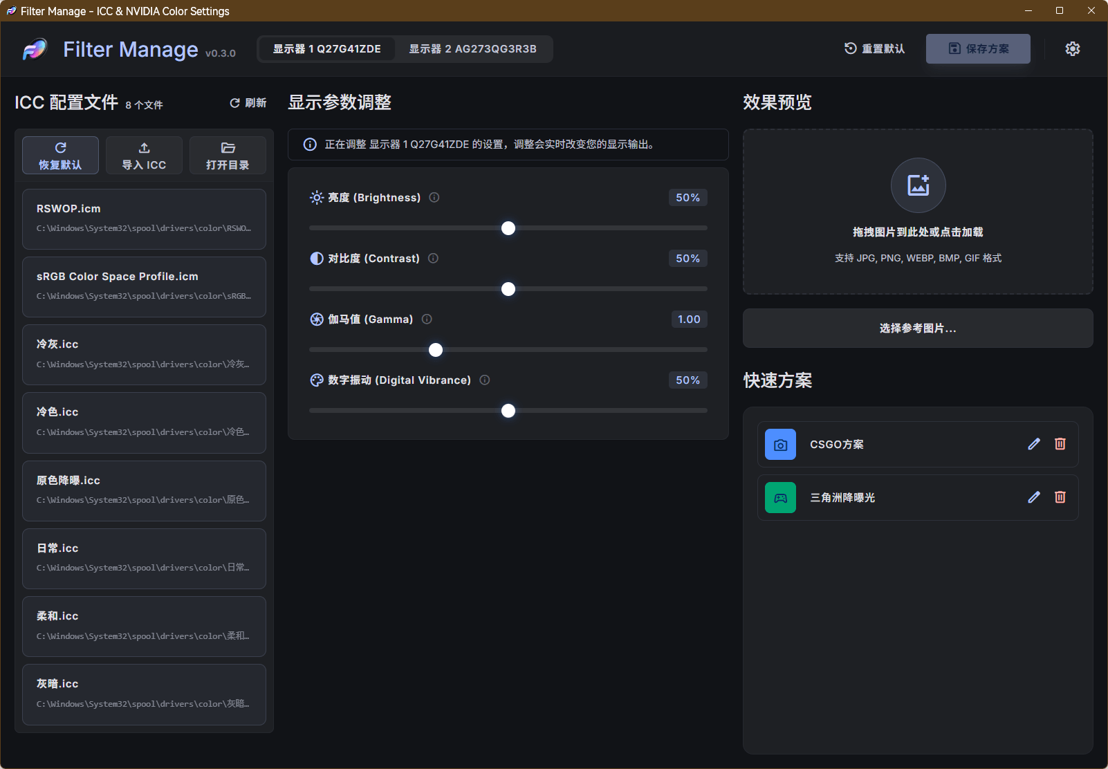Image resolution: width=1108 pixels, height=769 pixels.
Task: Click the v0.3.0 version label
Action: point(221,53)
